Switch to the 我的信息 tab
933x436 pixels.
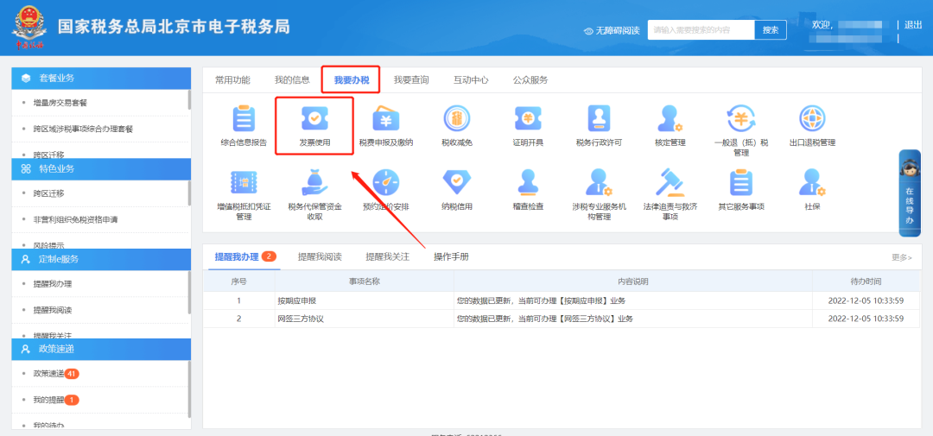coord(292,80)
